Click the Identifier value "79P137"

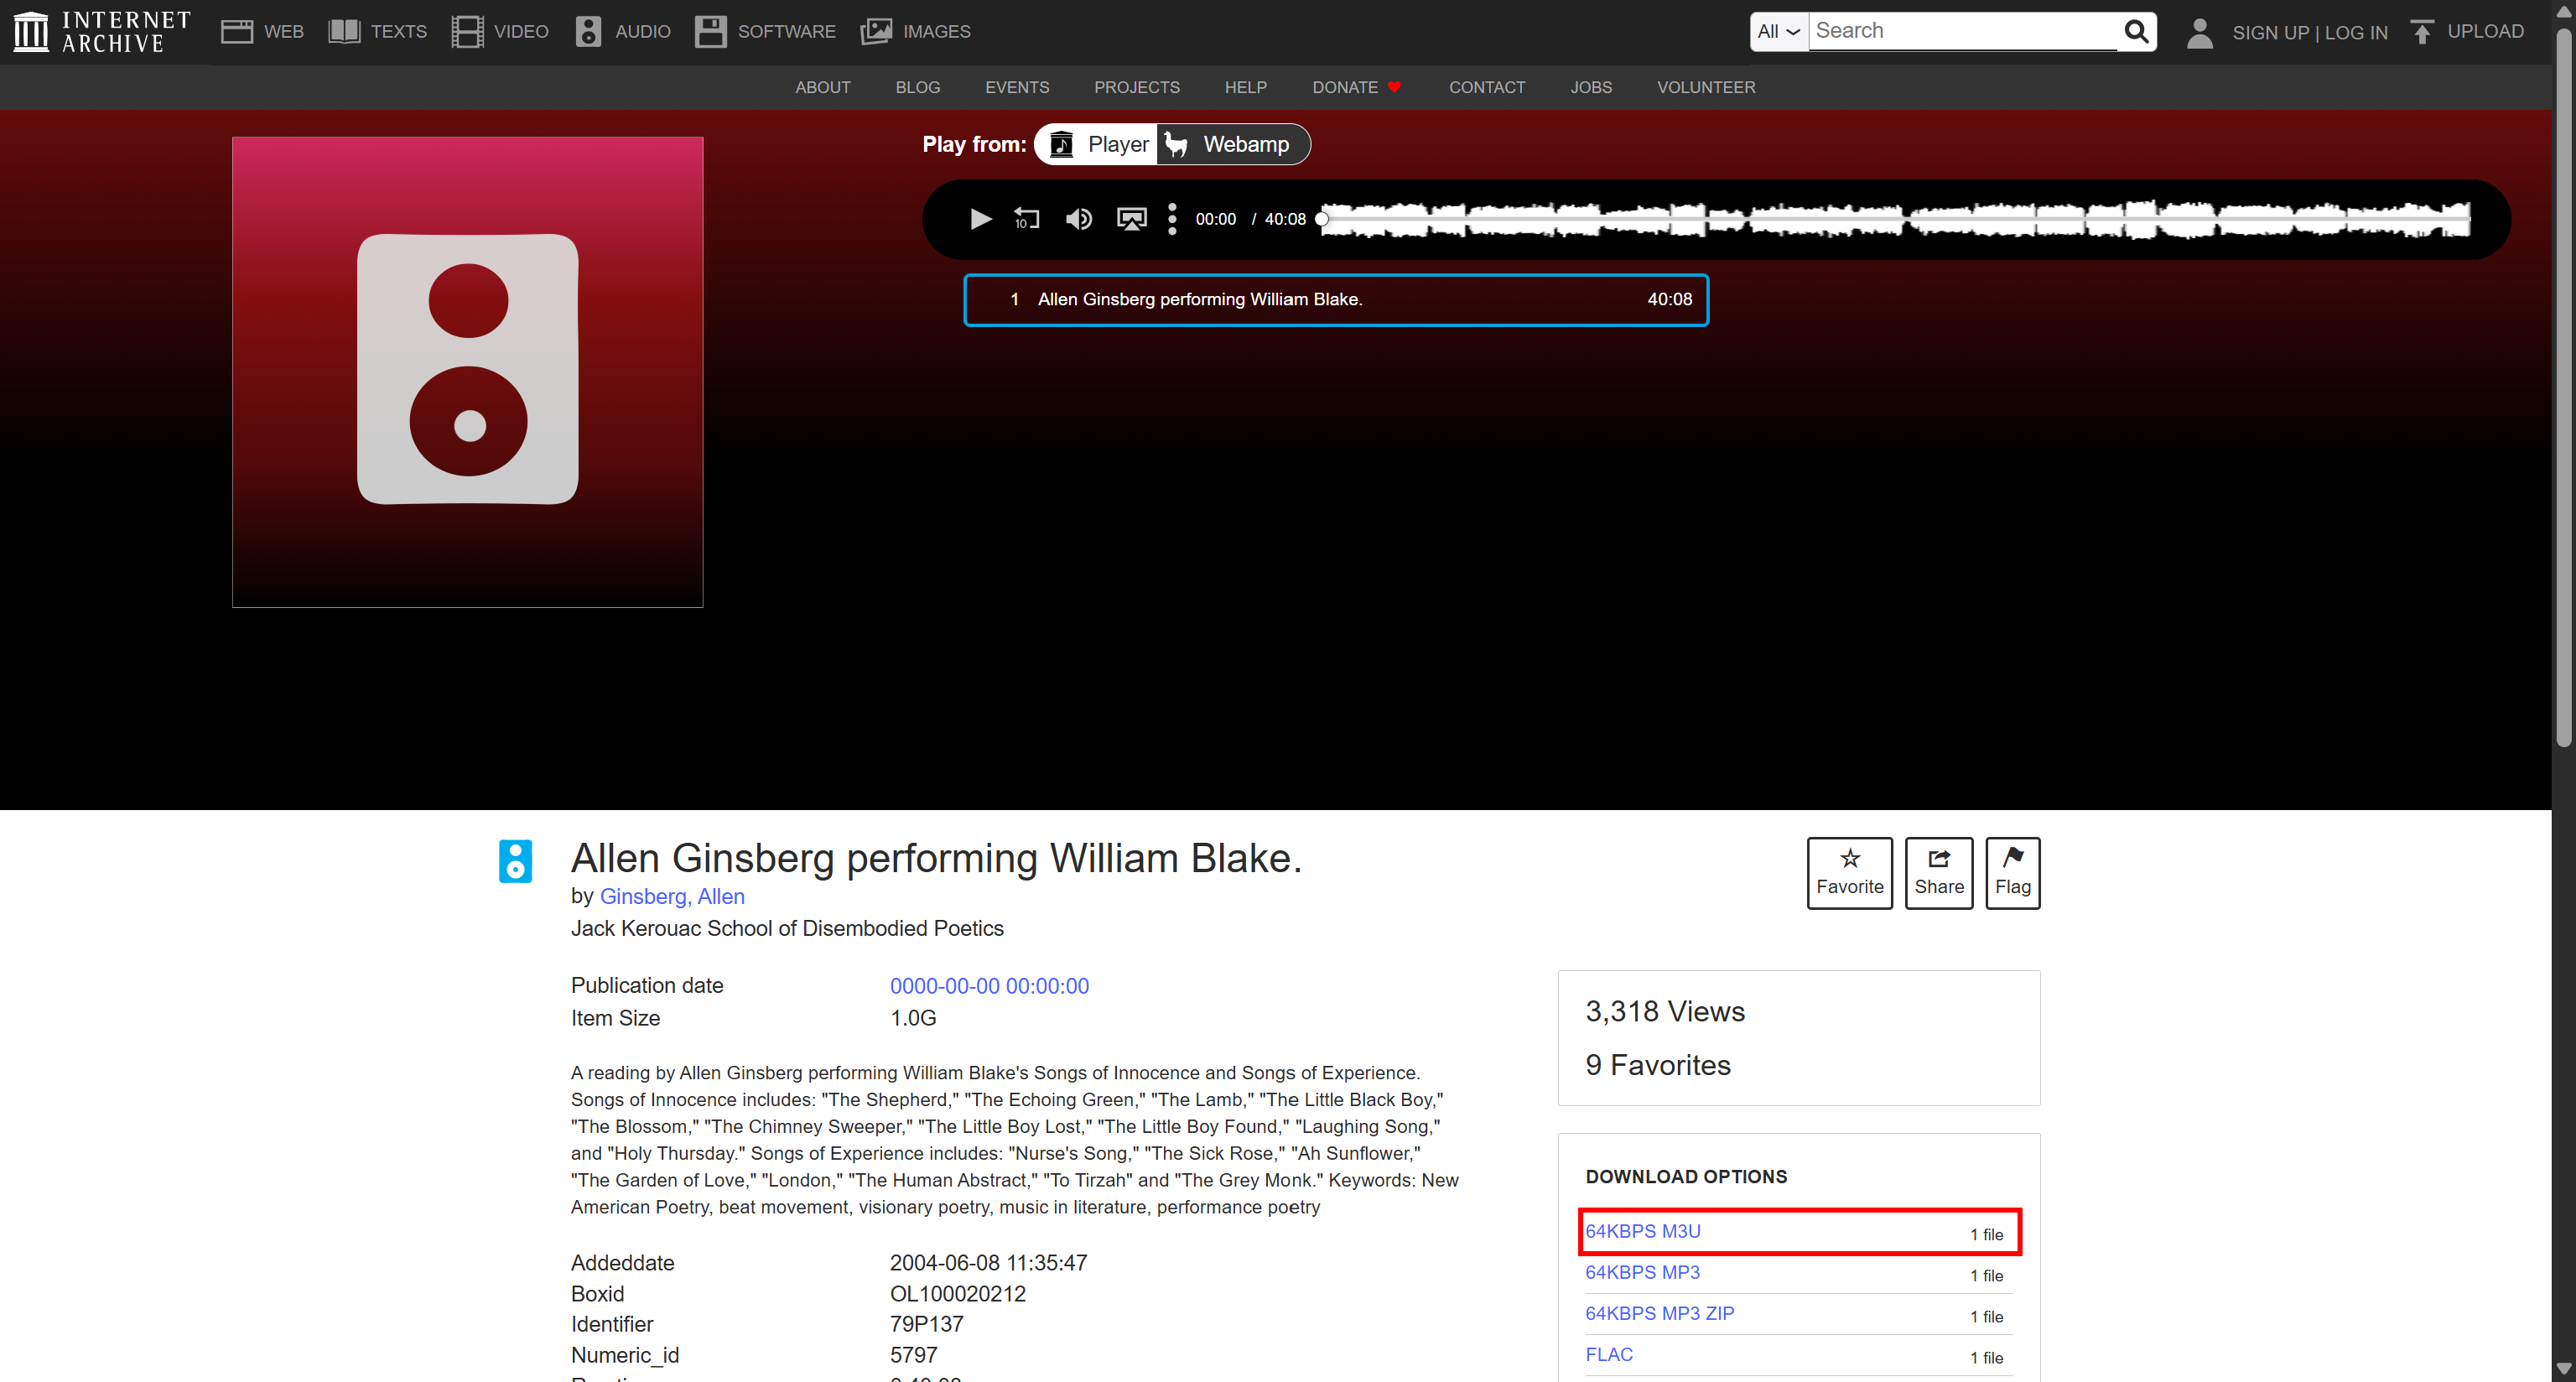(926, 1324)
